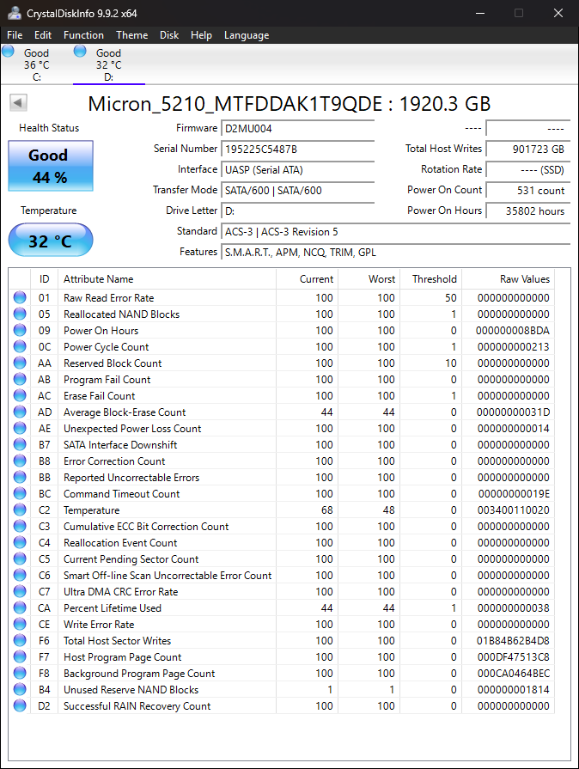Image resolution: width=579 pixels, height=769 pixels.
Task: Click the Interface field UASP (Serial ATA)
Action: coord(298,169)
